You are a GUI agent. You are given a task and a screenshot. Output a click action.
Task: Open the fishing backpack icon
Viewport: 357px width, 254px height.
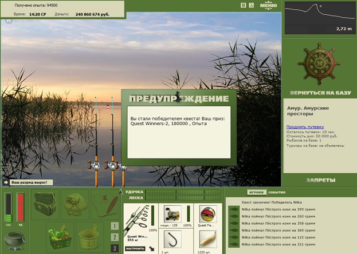[x=45, y=204]
